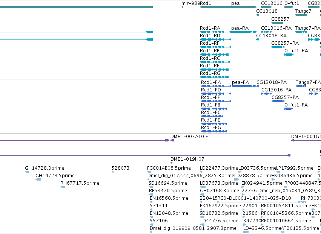Screen dimensions: 321x234
Task: Click the Rcd1-RG transcript
Action: click(214, 77)
